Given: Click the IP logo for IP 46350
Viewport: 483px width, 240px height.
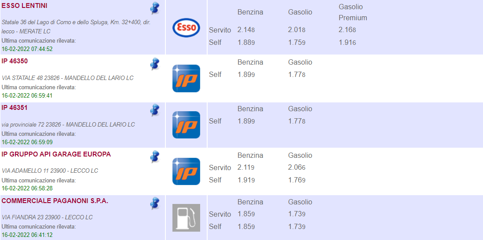Looking at the screenshot, I should pos(186,78).
